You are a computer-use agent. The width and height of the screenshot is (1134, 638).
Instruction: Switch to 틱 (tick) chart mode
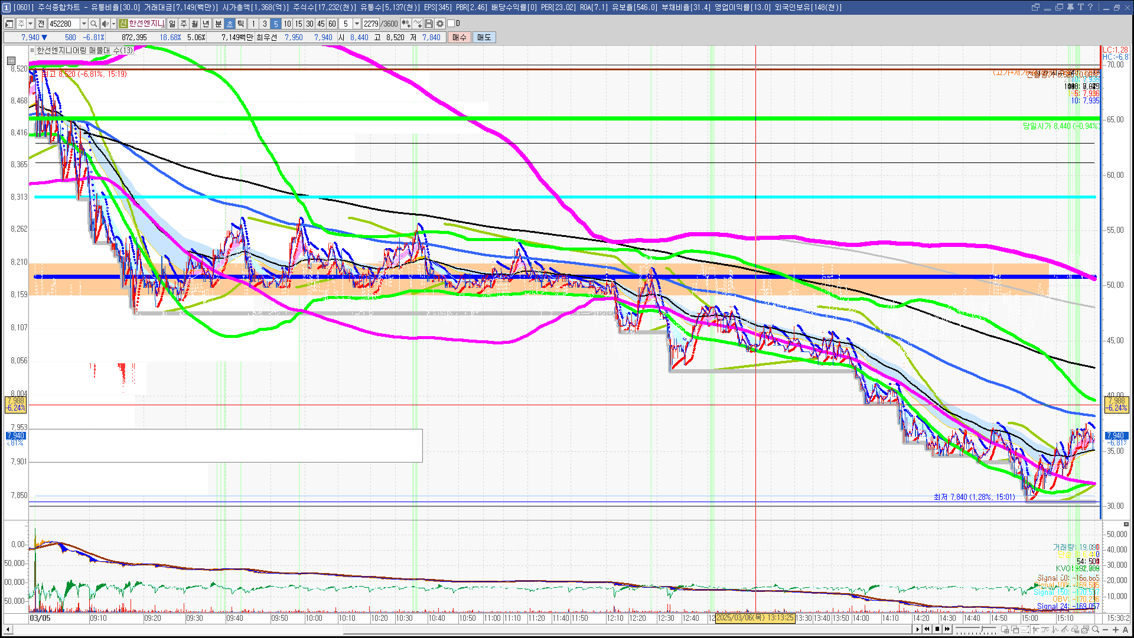240,24
